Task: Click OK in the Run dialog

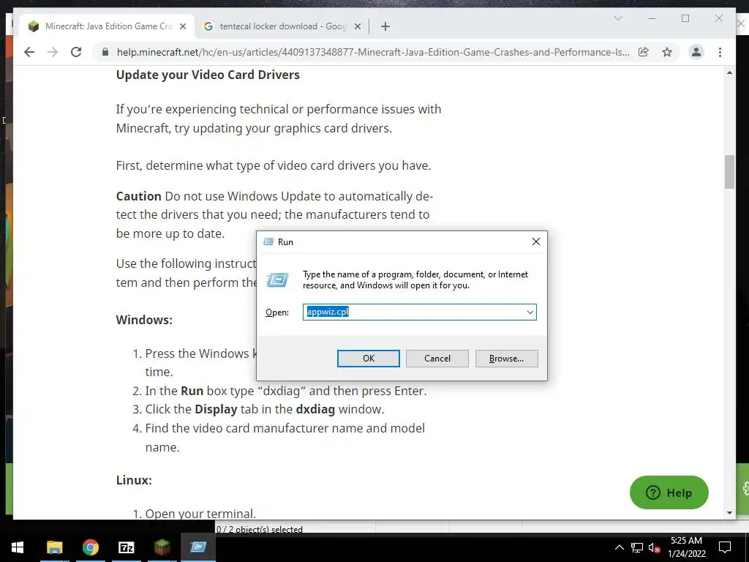Action: (369, 359)
